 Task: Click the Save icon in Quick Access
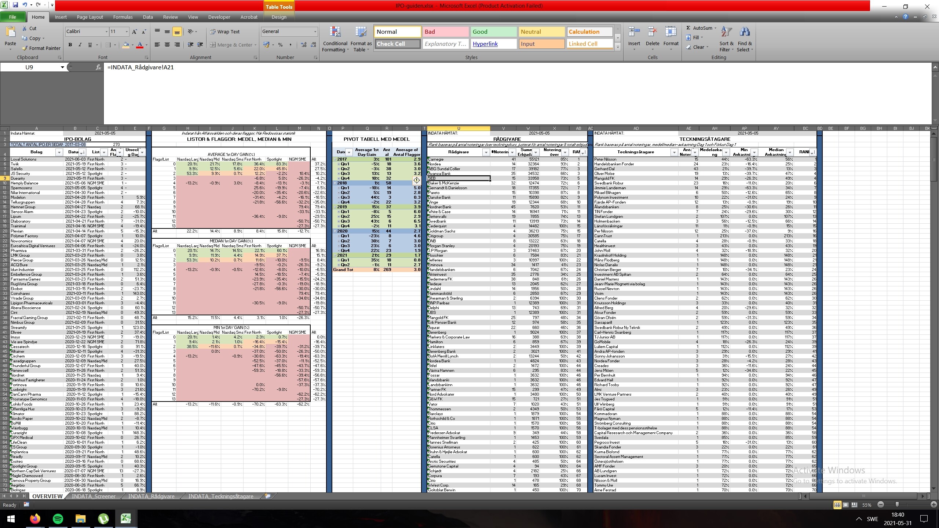click(x=15, y=5)
